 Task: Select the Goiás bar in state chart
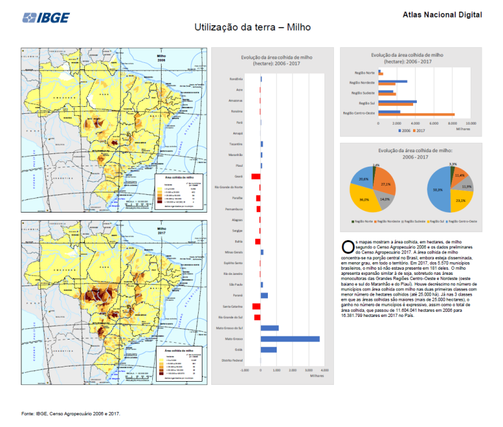click(268, 350)
